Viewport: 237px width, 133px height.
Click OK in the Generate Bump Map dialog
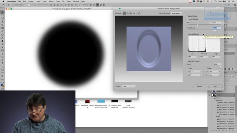click(216, 86)
